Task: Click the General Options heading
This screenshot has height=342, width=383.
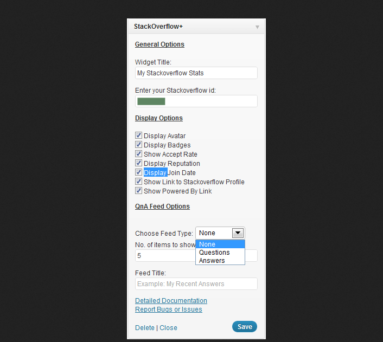Action: 159,44
